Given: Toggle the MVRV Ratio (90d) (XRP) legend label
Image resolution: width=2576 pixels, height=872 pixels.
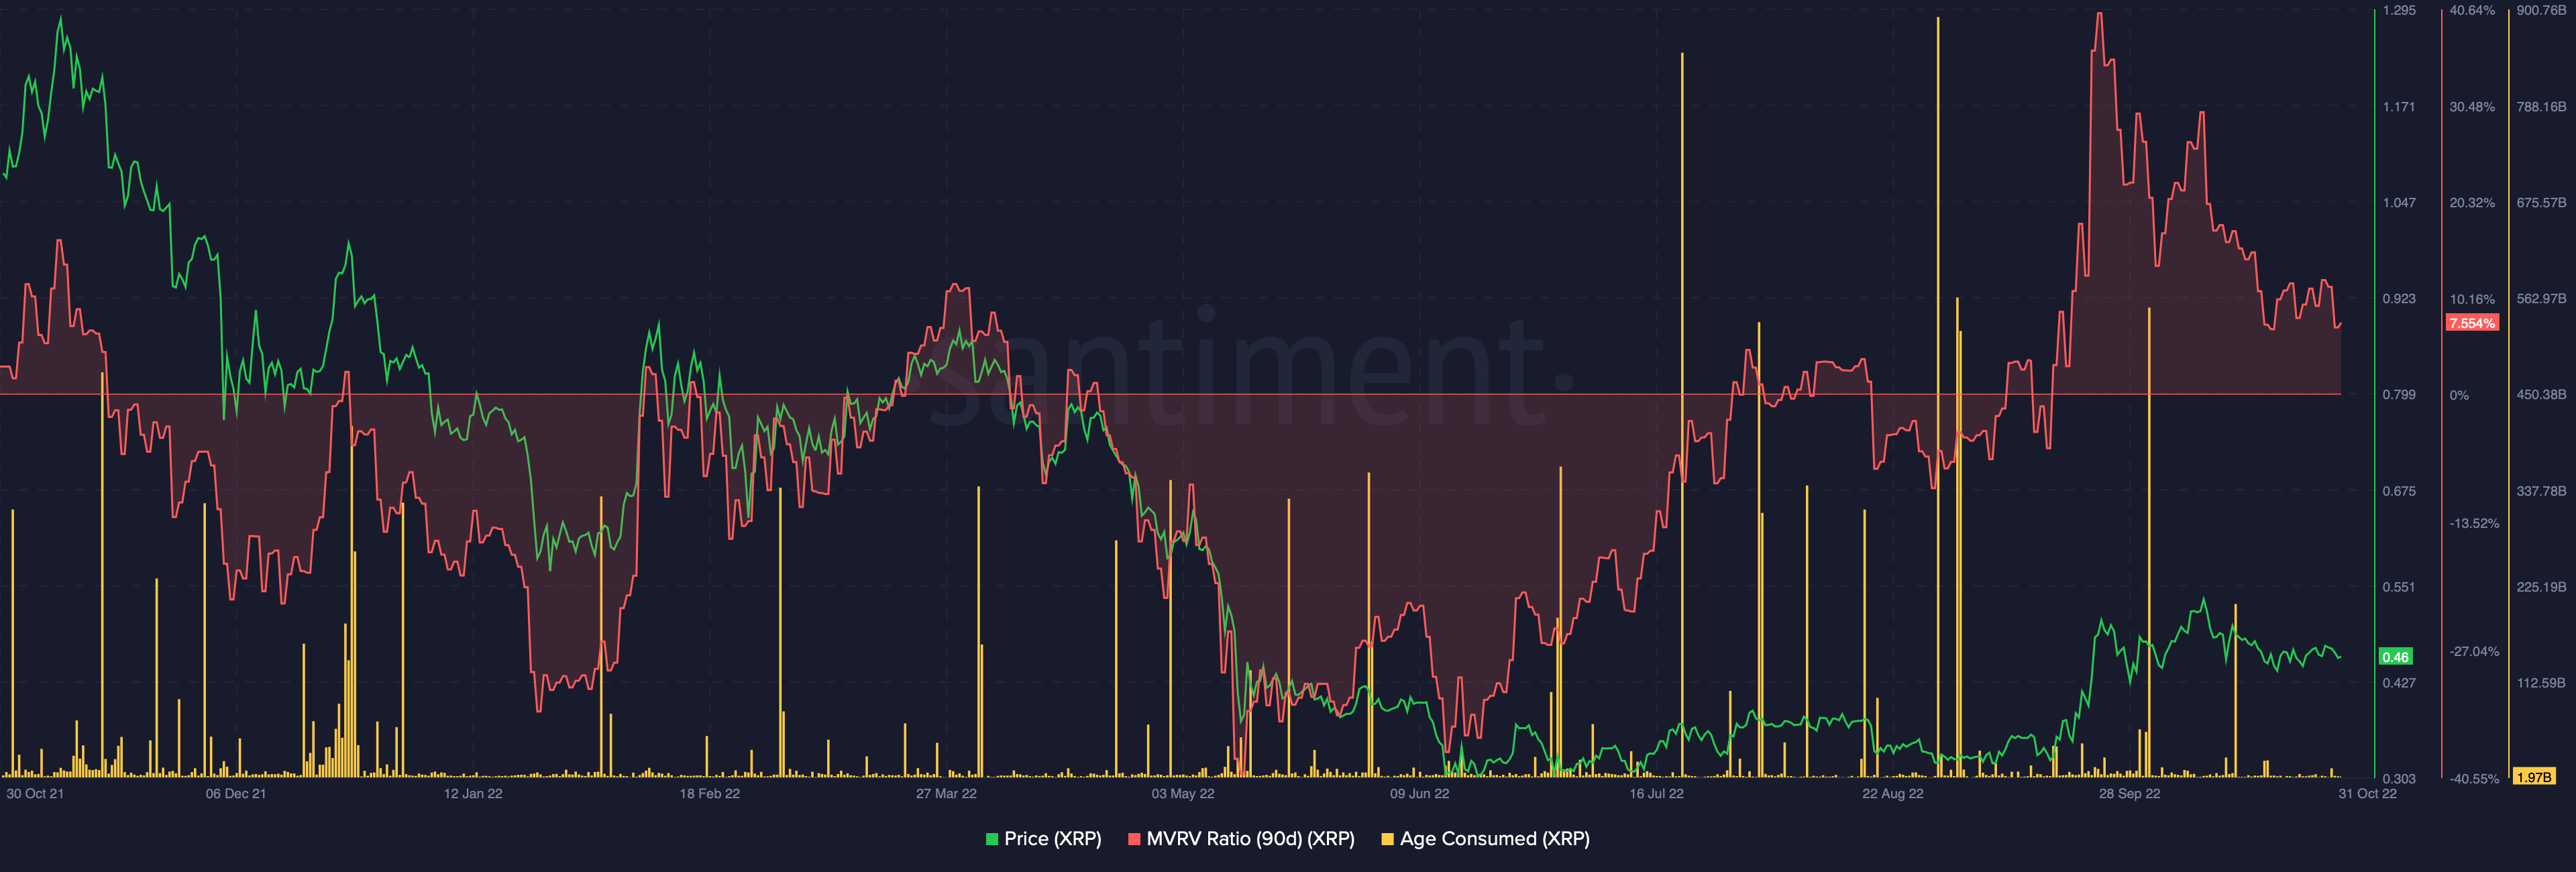Looking at the screenshot, I should click(1250, 839).
